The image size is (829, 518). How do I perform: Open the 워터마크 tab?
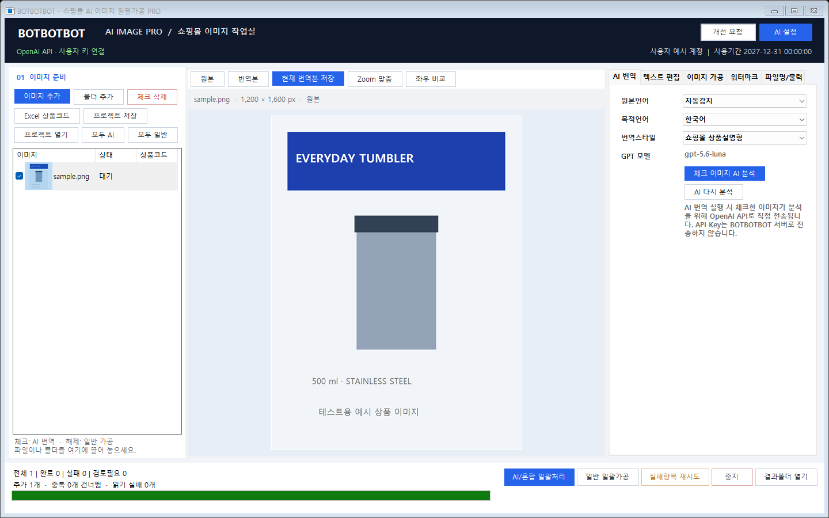(744, 77)
